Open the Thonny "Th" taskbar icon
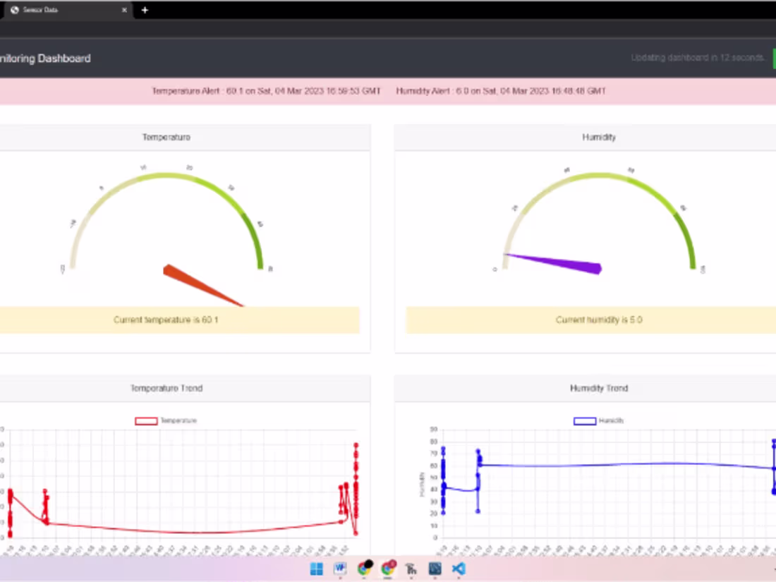 coord(411,569)
